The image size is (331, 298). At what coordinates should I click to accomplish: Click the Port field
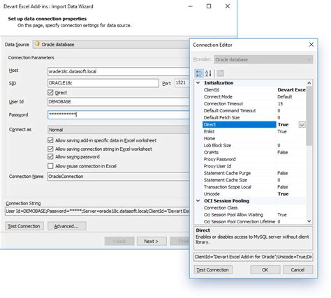pyautogui.click(x=182, y=83)
